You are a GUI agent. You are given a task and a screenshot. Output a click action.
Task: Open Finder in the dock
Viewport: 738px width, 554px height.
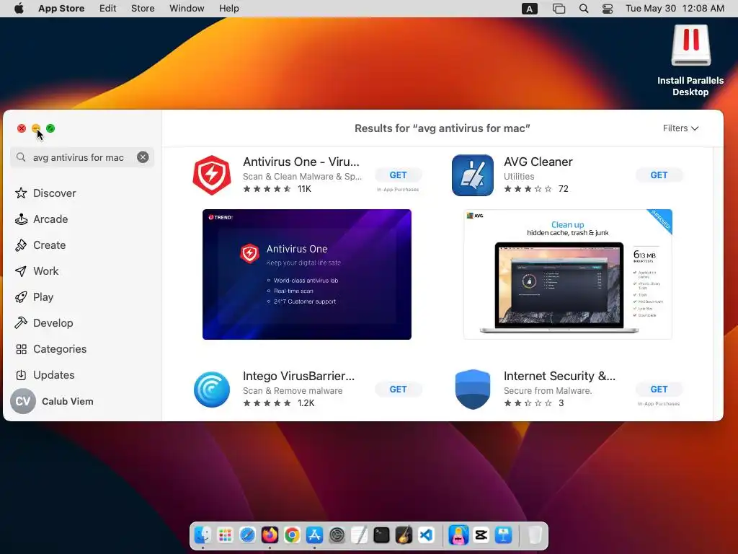(x=203, y=535)
